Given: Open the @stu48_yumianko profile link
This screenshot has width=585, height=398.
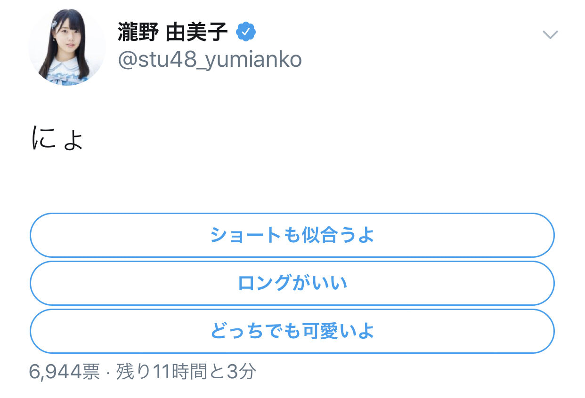Looking at the screenshot, I should pyautogui.click(x=210, y=60).
